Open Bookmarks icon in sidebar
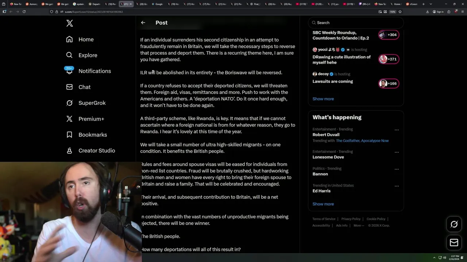 pyautogui.click(x=69, y=135)
